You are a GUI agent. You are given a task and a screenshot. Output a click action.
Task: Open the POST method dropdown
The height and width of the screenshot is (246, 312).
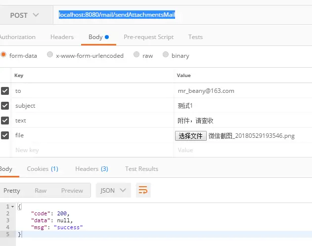pyautogui.click(x=24, y=15)
